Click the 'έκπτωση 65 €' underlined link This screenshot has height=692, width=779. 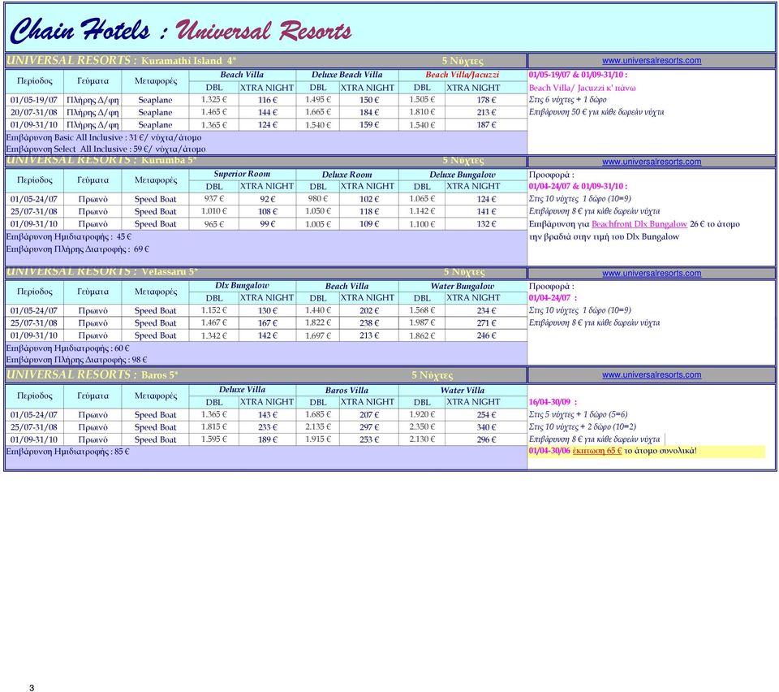(596, 451)
